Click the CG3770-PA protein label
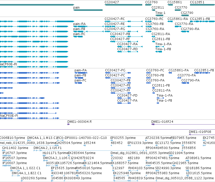The image size is (215, 182). [187, 75]
